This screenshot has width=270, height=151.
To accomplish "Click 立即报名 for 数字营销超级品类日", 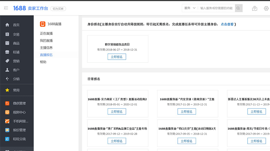I will coord(117,56).
